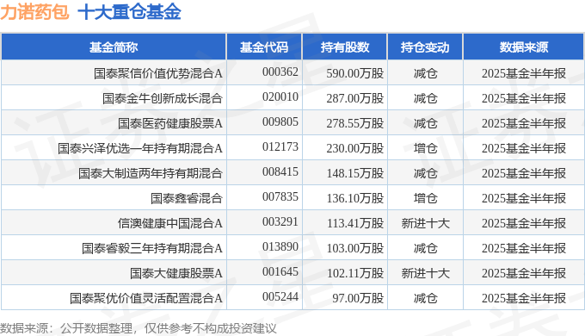Click 国泰聚优价值灵活配置混合A entry

(x=146, y=298)
